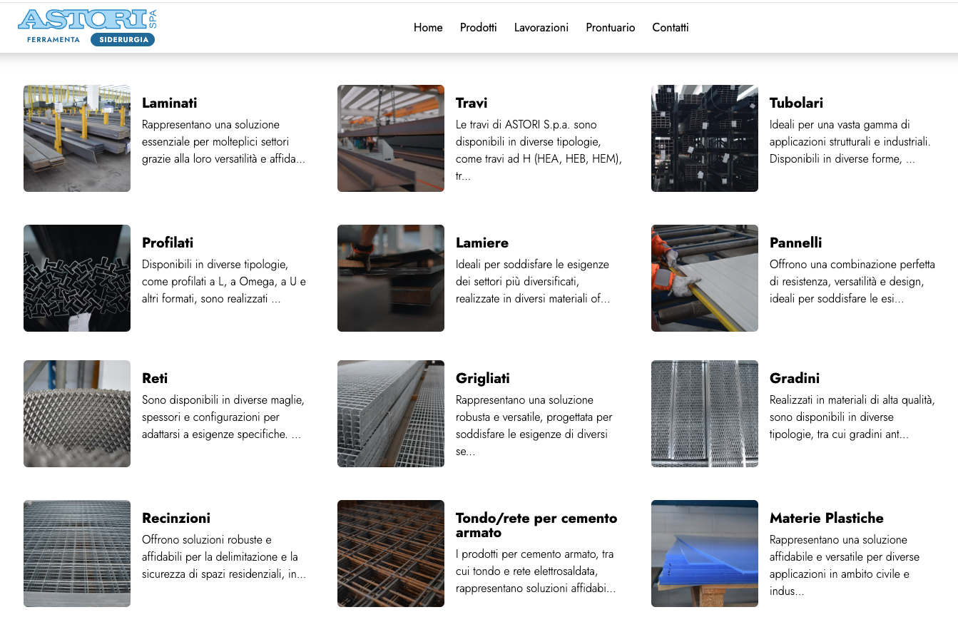Click the Laminati product thumbnail image

coord(77,138)
